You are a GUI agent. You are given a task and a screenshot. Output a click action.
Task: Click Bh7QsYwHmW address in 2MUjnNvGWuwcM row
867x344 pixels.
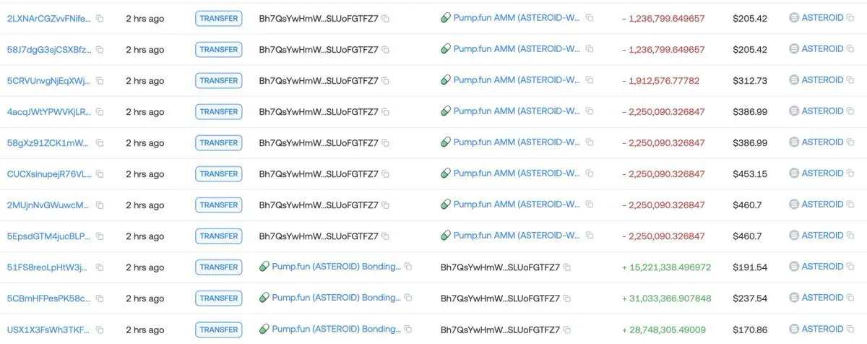point(319,205)
